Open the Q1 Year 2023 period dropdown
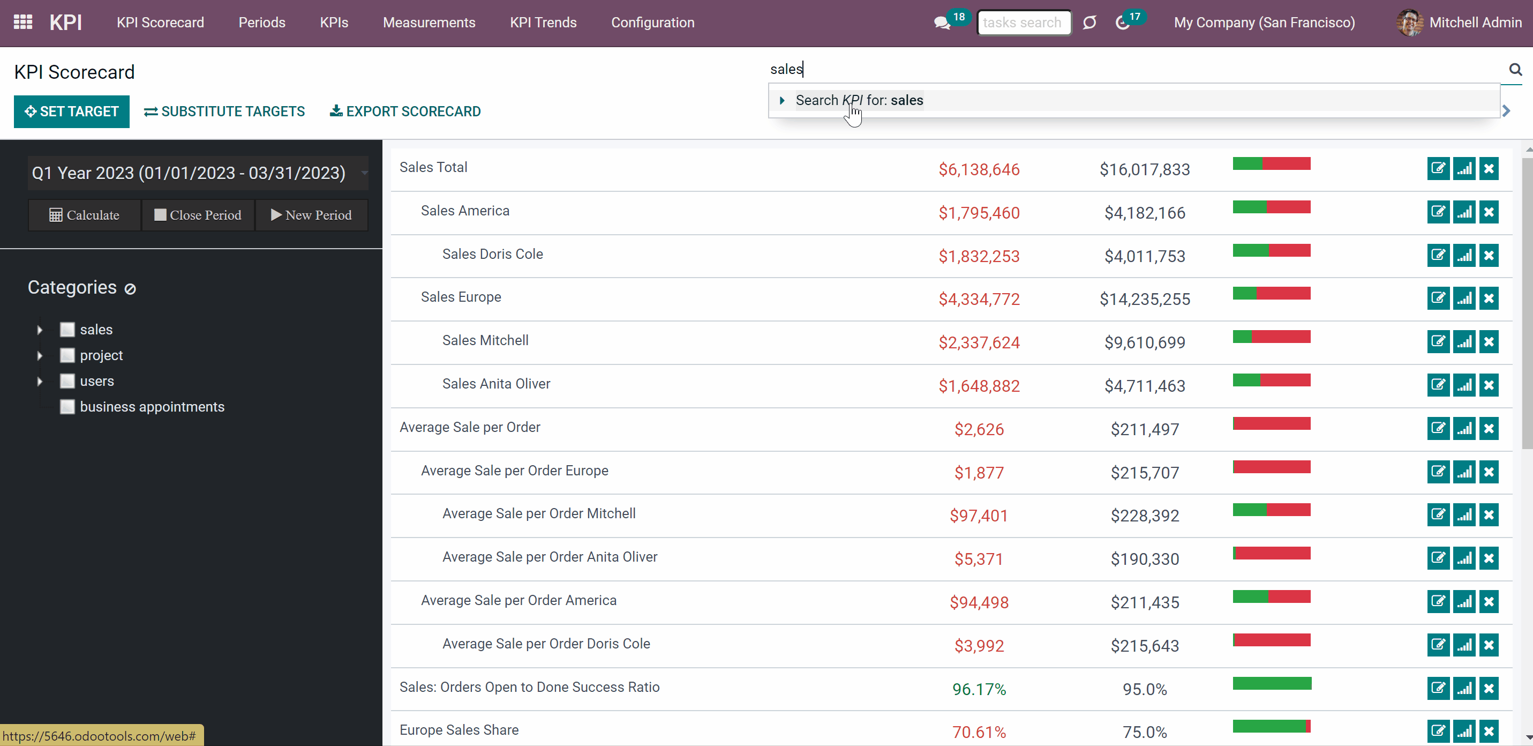Viewport: 1533px width, 746px height. coord(198,173)
